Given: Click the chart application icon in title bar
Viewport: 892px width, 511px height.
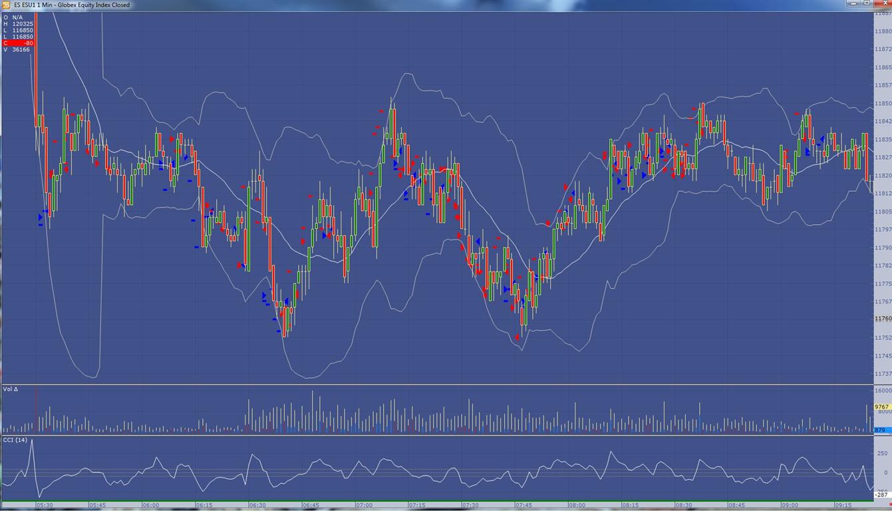Looking at the screenshot, I should (5, 5).
